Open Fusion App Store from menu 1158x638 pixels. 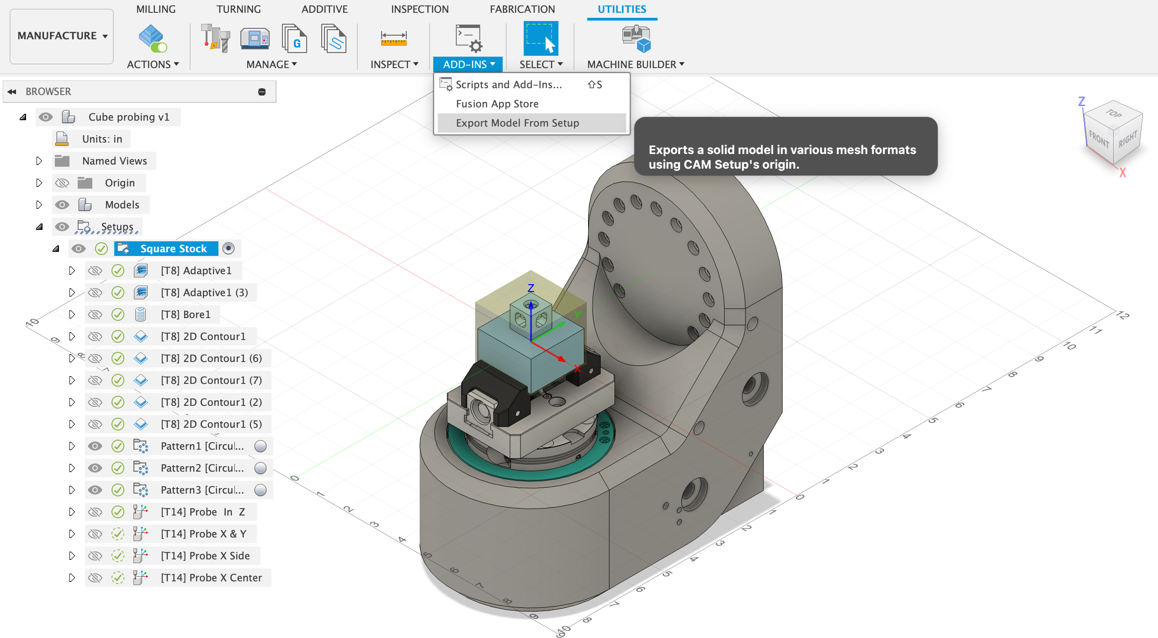pyautogui.click(x=497, y=104)
